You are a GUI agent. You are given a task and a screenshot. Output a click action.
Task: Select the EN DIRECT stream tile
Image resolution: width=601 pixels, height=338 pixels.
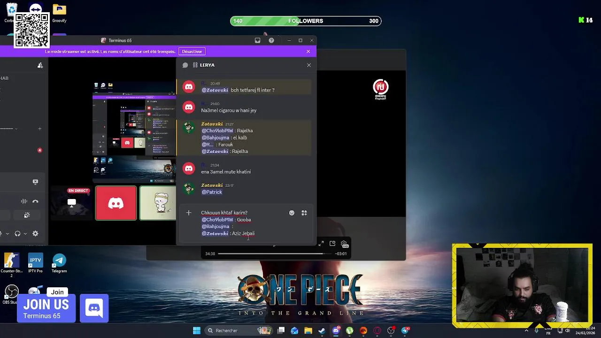pyautogui.click(x=71, y=203)
